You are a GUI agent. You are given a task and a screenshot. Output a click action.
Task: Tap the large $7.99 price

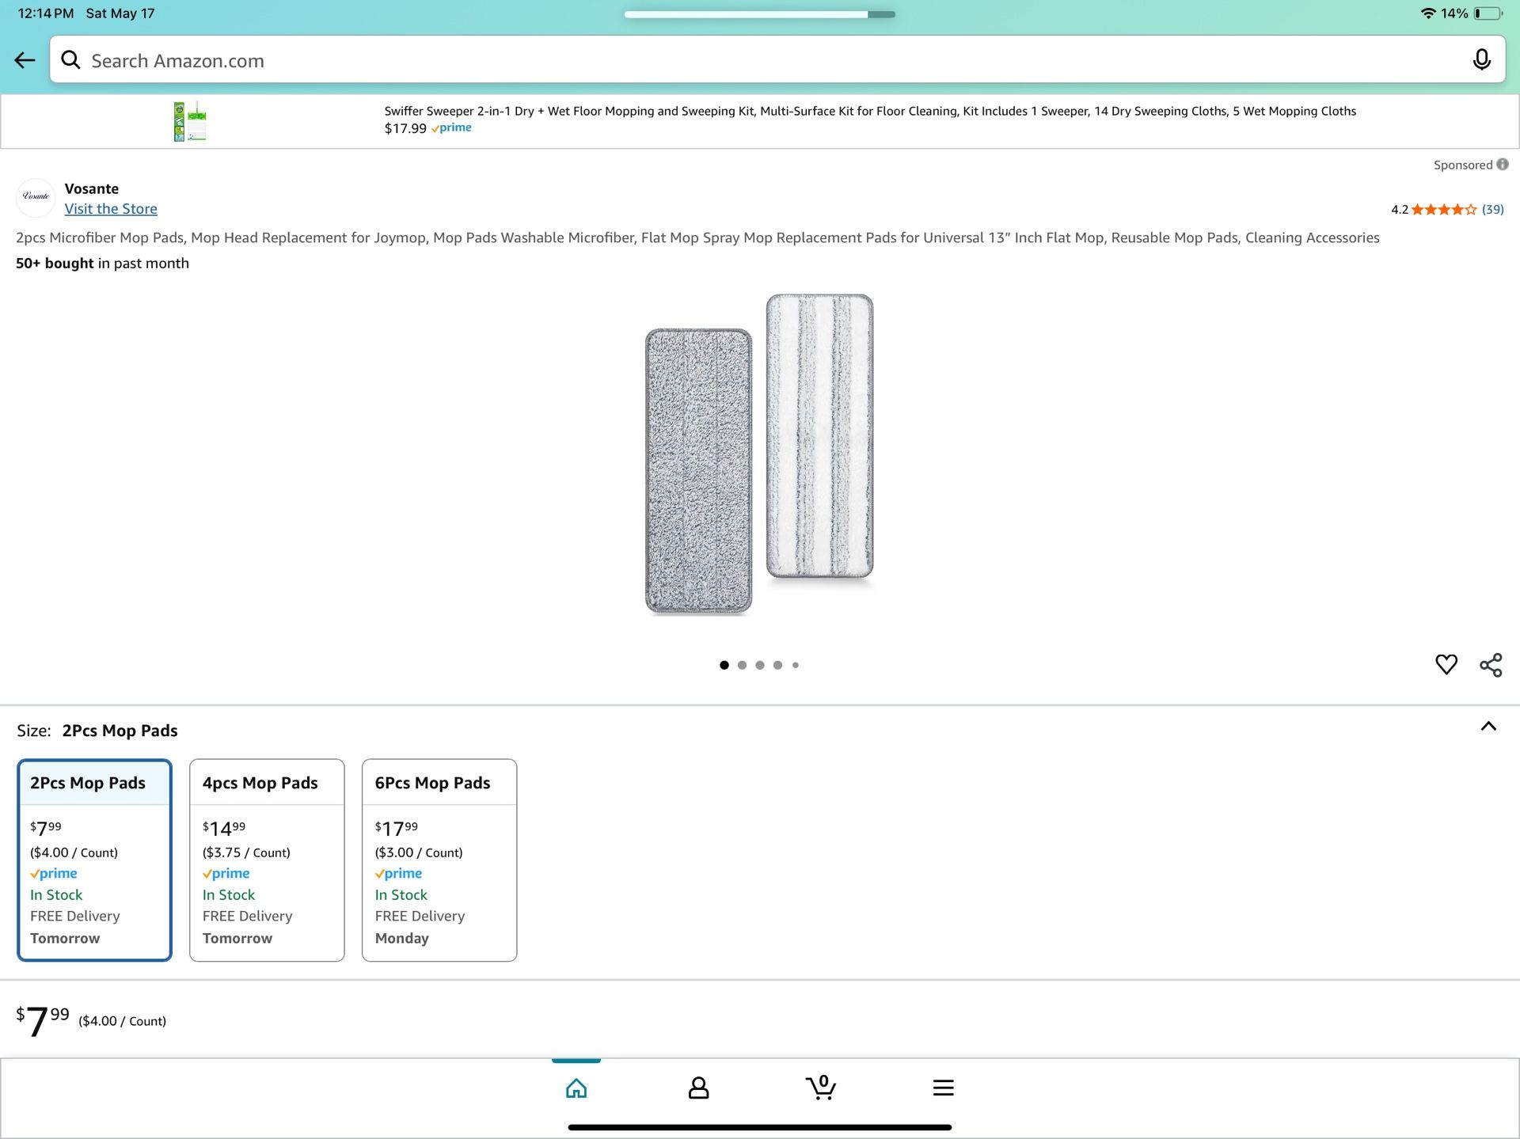coord(43,1021)
